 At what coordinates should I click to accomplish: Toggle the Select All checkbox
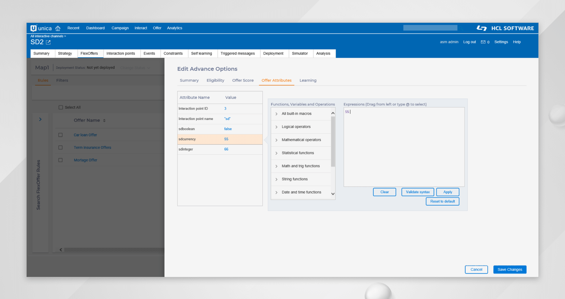click(60, 107)
